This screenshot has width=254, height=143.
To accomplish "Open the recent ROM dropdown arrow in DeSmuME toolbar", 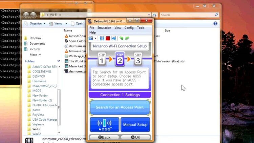I will [95, 38].
